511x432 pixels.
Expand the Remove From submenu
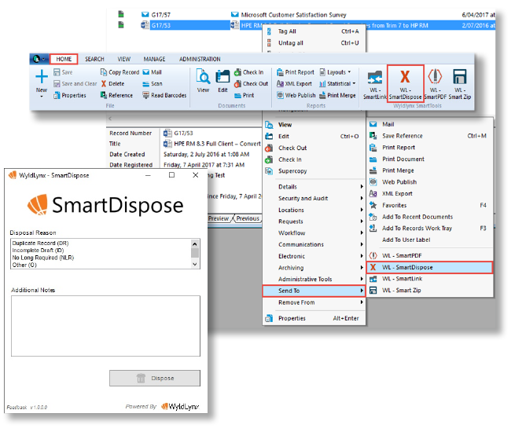click(x=314, y=302)
